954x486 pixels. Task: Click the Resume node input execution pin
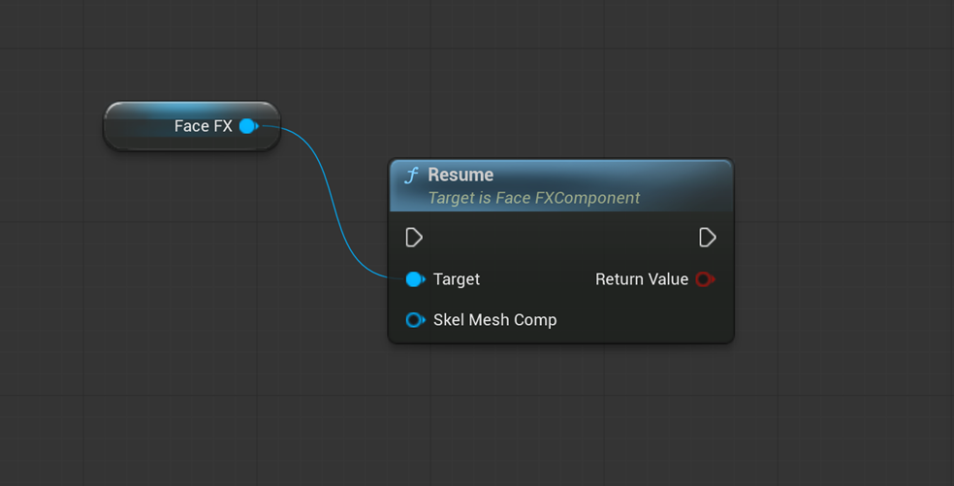coord(414,238)
